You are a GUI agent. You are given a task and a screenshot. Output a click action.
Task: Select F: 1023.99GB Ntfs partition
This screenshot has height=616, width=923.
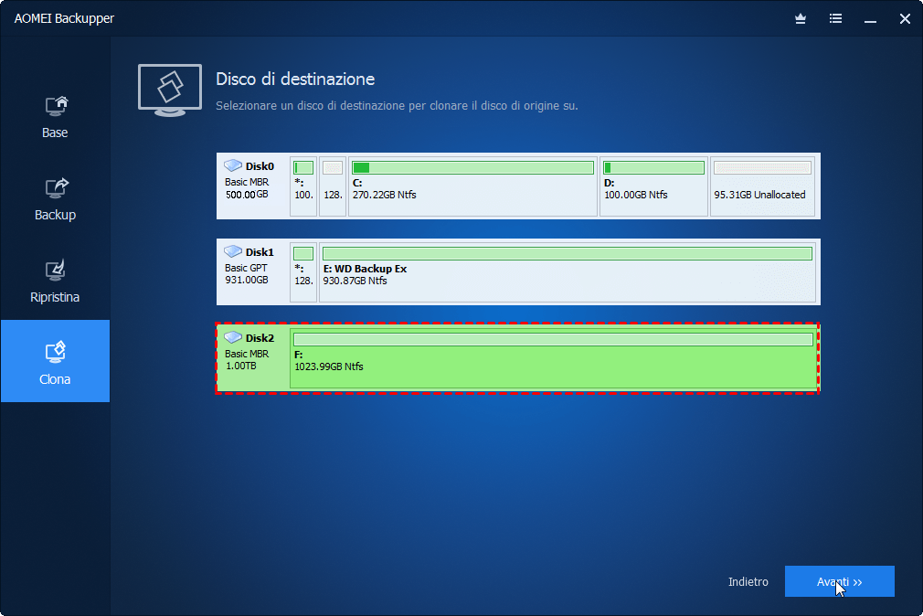553,358
